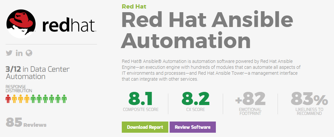The image size is (334, 137).
Task: Click the red person icon in response distribution
Action: (x=8, y=98)
